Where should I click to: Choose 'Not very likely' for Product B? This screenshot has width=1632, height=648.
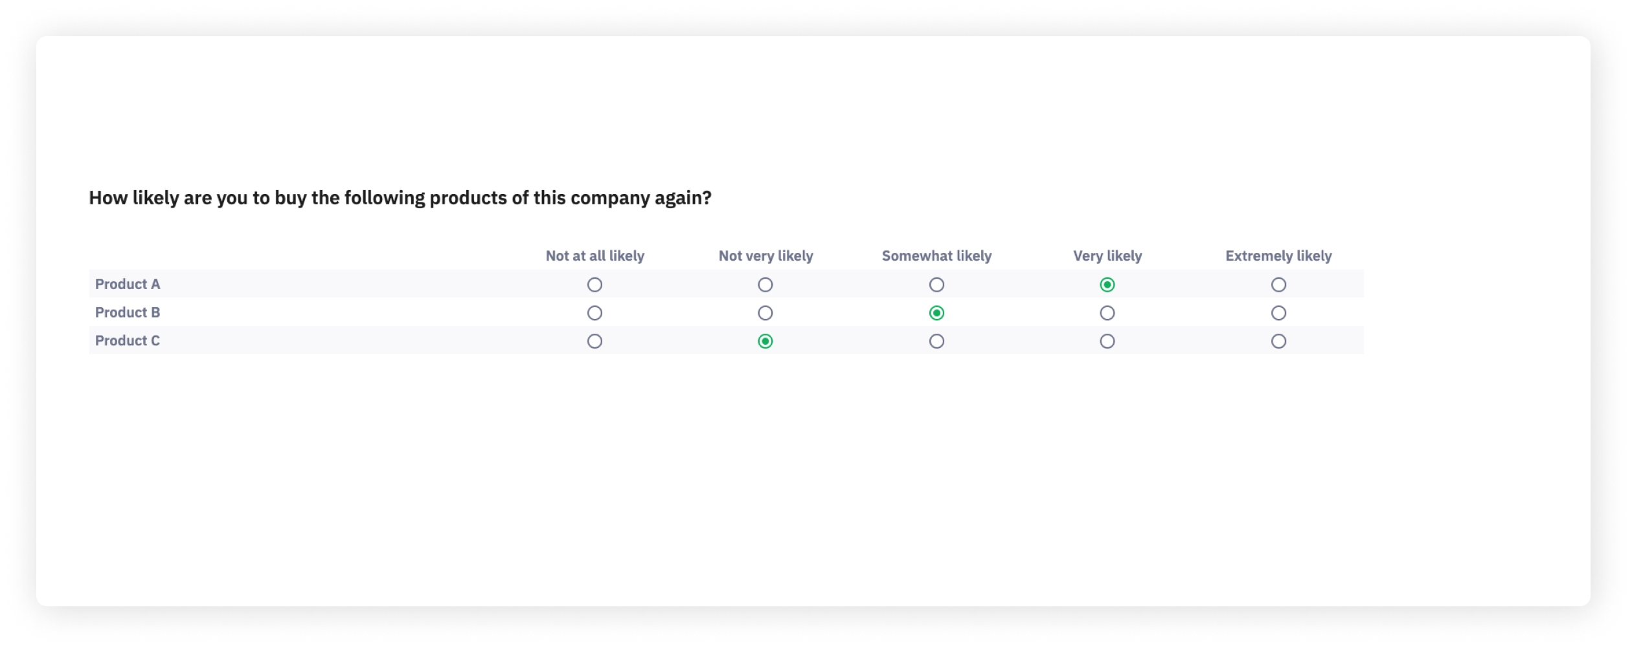765,313
